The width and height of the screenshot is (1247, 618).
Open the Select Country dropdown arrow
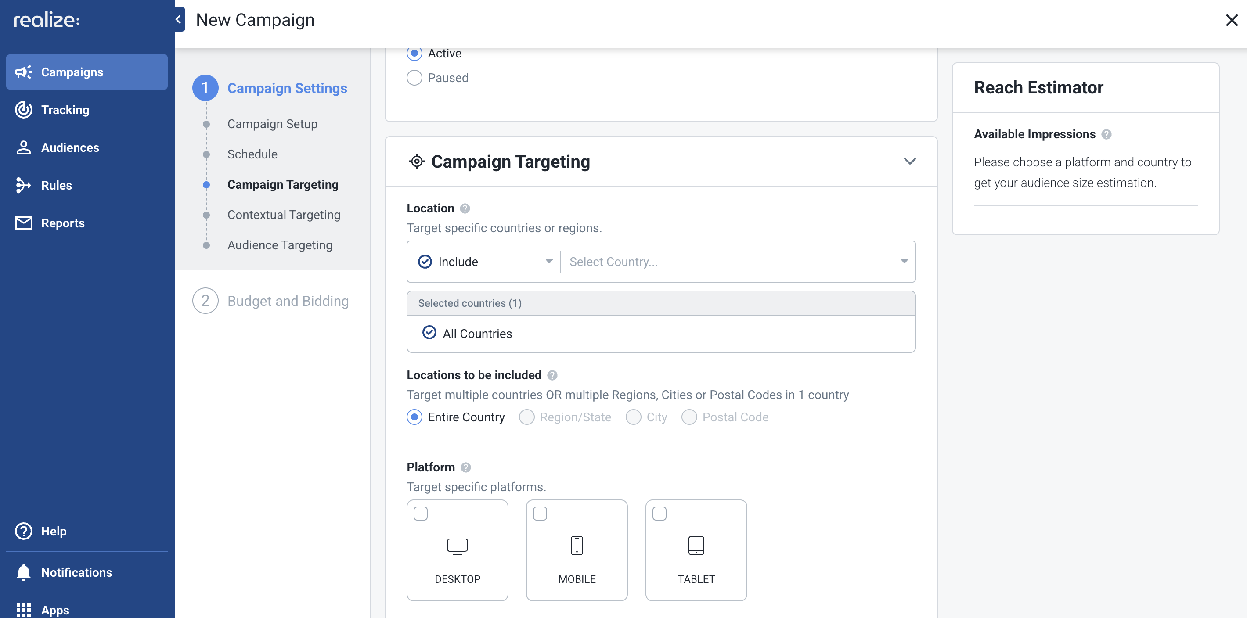(x=904, y=261)
